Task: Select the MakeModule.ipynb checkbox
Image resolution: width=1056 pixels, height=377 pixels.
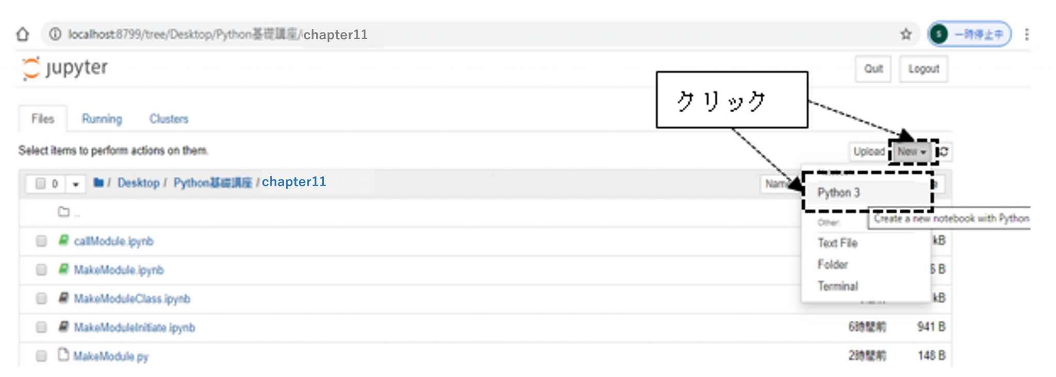Action: coord(41,270)
